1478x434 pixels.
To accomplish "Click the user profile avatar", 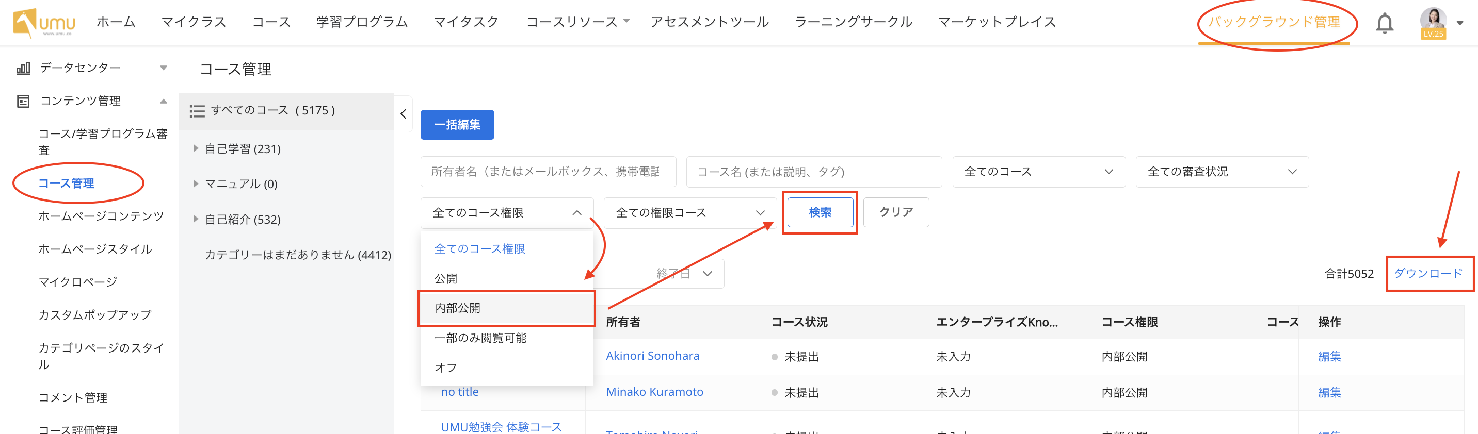I will coord(1433,21).
